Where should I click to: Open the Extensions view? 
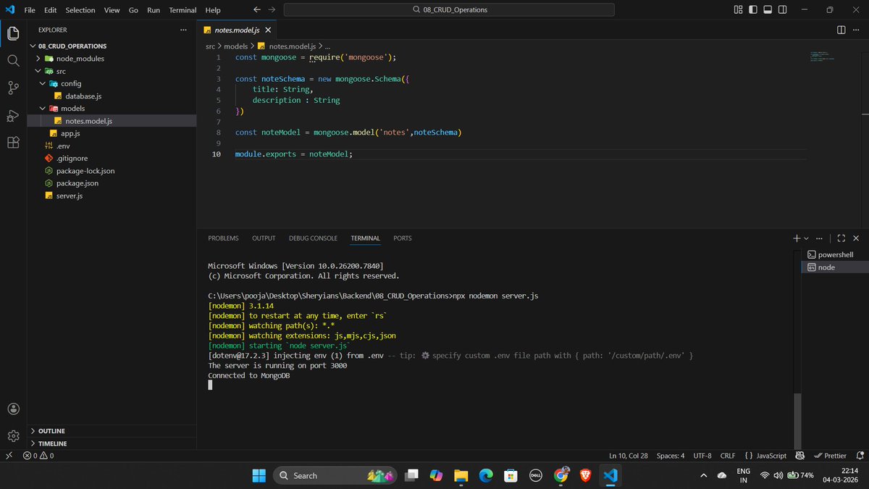click(13, 143)
